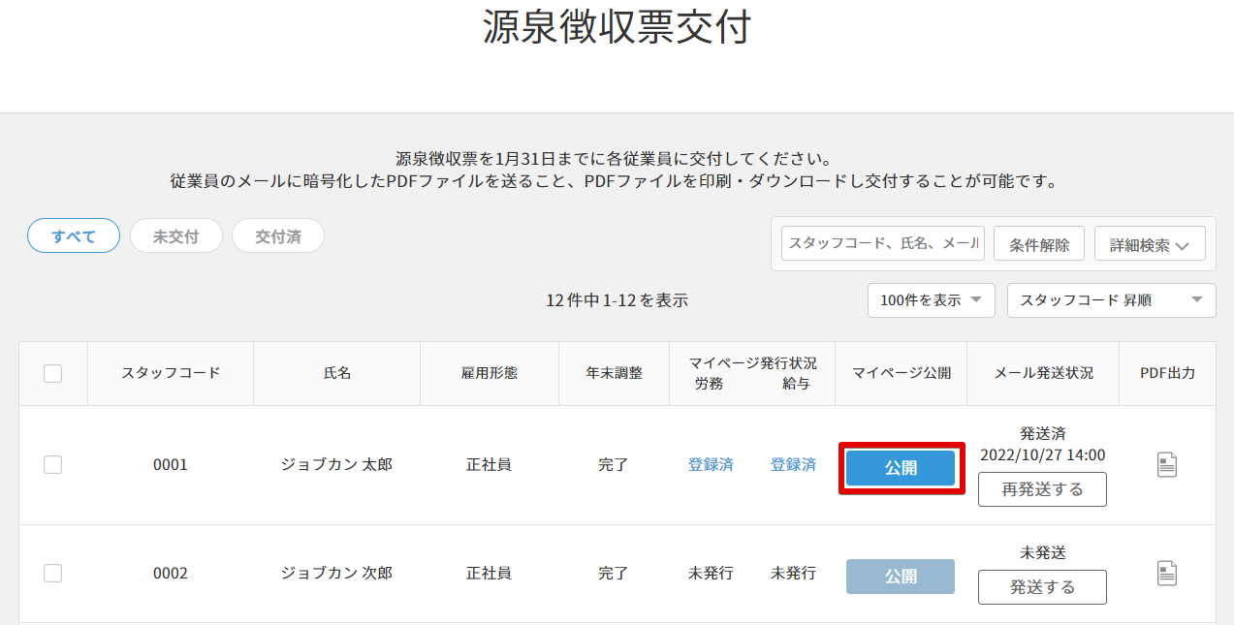The image size is (1234, 625).
Task: Tick checkbox for staff code 0001
Action: point(53,465)
